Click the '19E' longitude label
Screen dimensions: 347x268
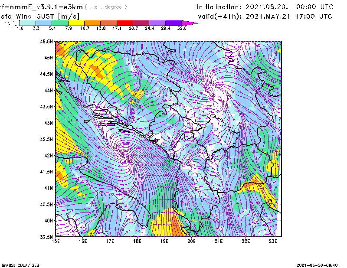[x=164, y=241]
